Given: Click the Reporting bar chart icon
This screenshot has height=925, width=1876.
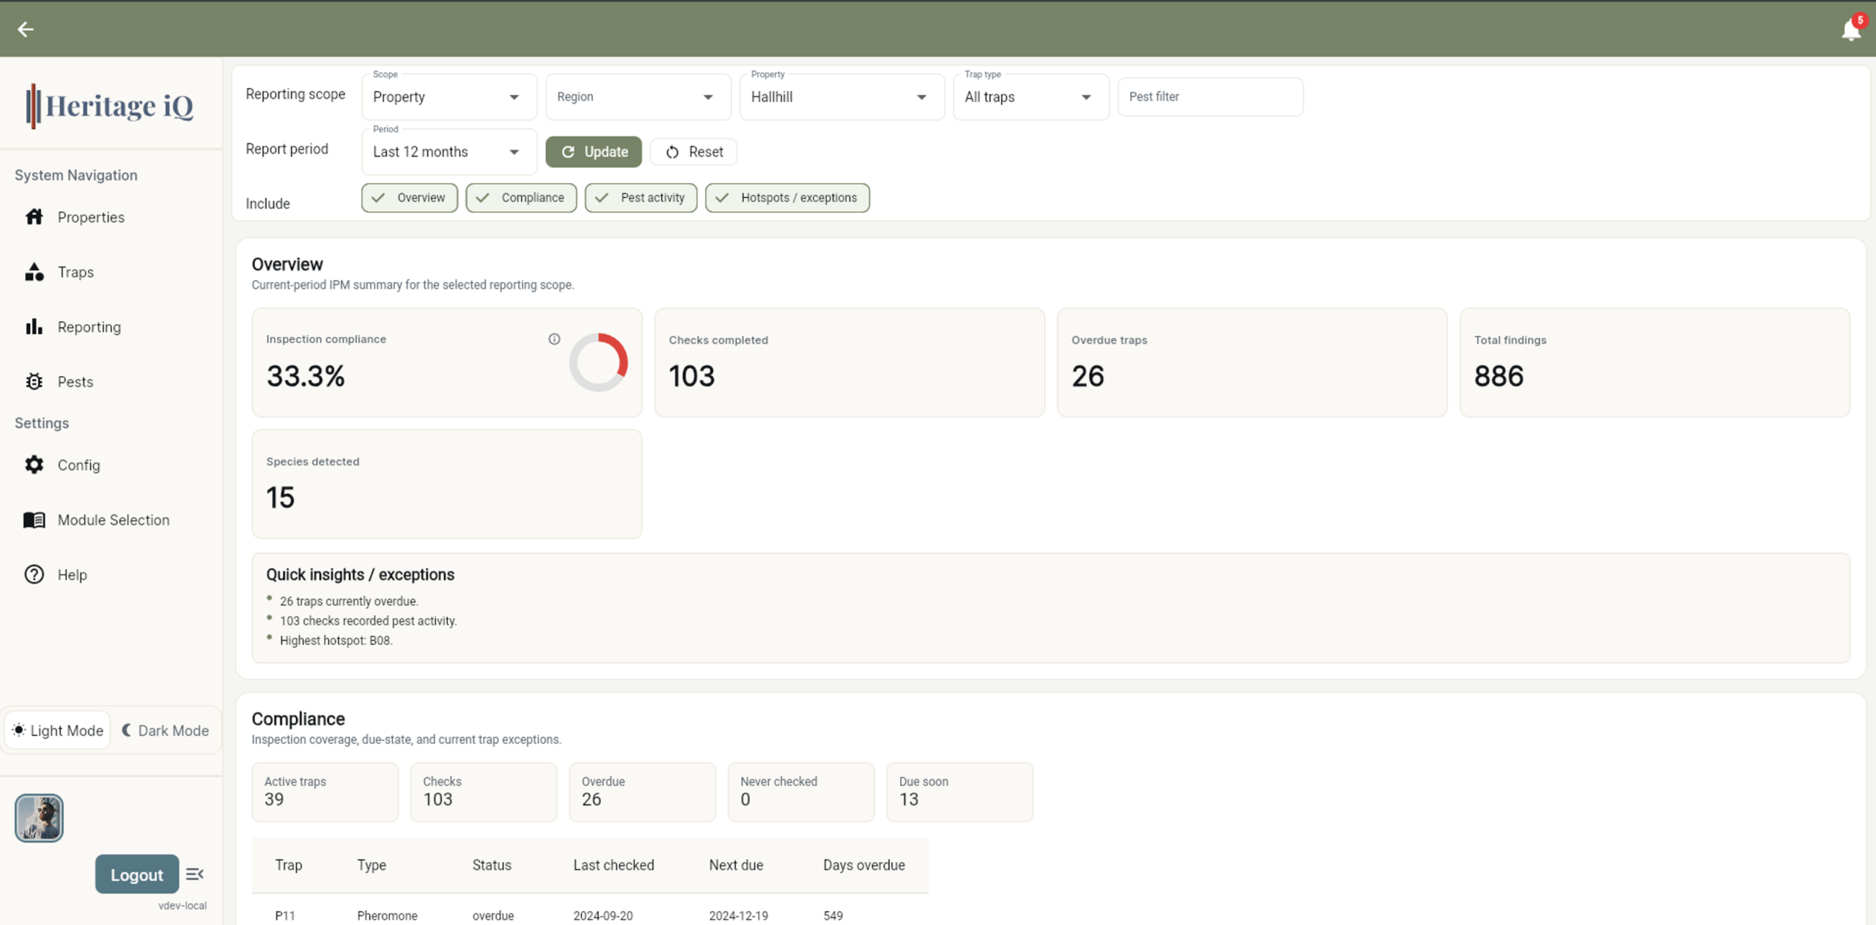Looking at the screenshot, I should pos(34,327).
